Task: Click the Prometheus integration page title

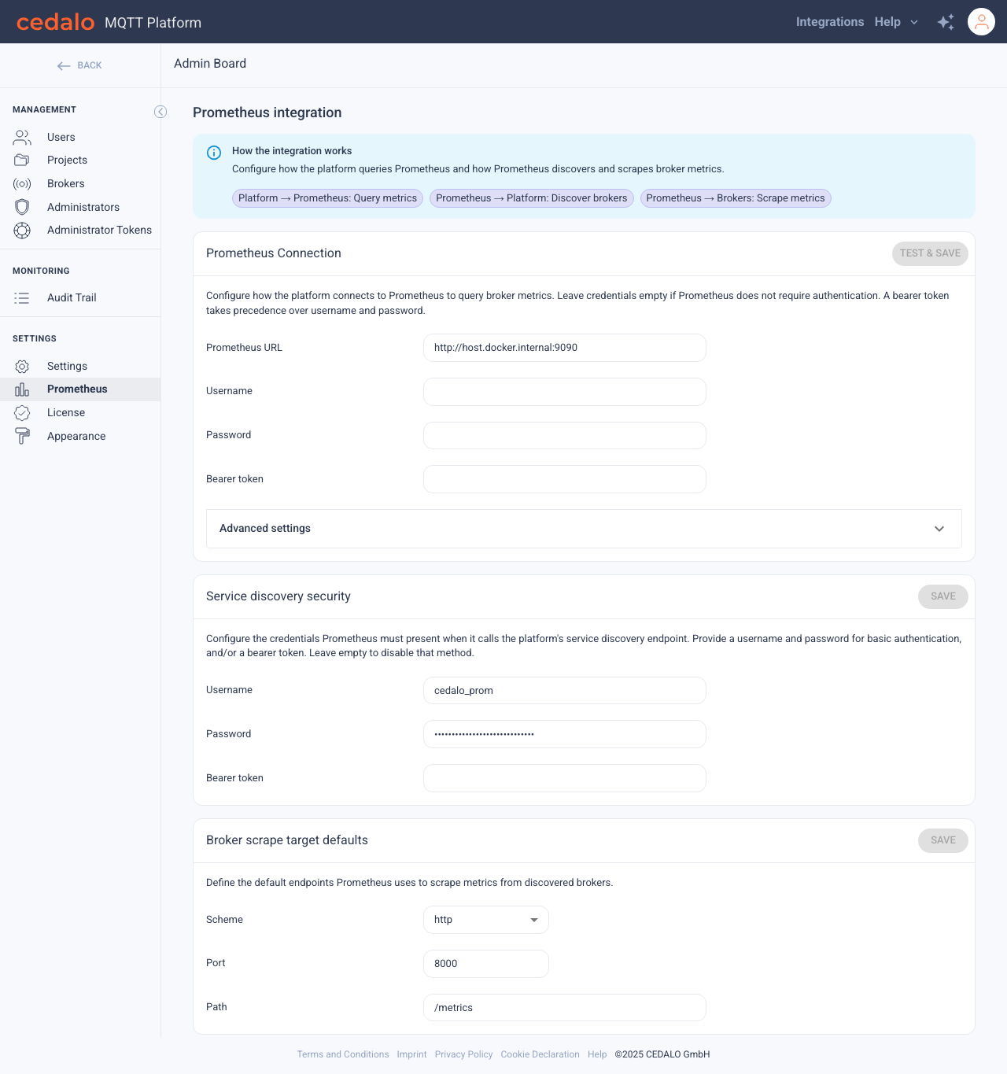Action: point(267,113)
